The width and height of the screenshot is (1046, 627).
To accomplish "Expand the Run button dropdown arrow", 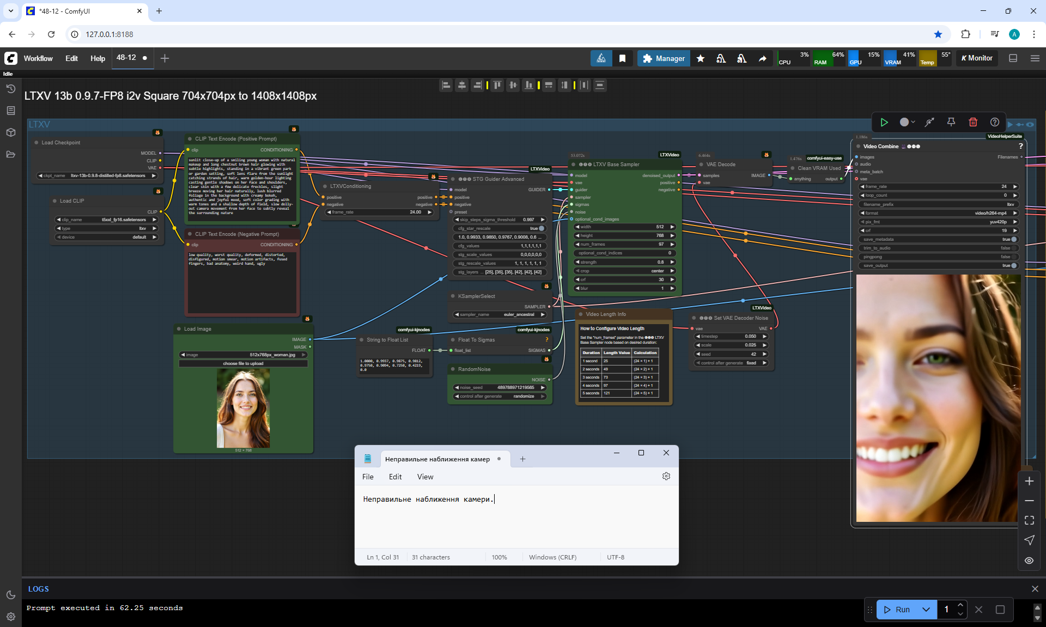I will pyautogui.click(x=926, y=610).
